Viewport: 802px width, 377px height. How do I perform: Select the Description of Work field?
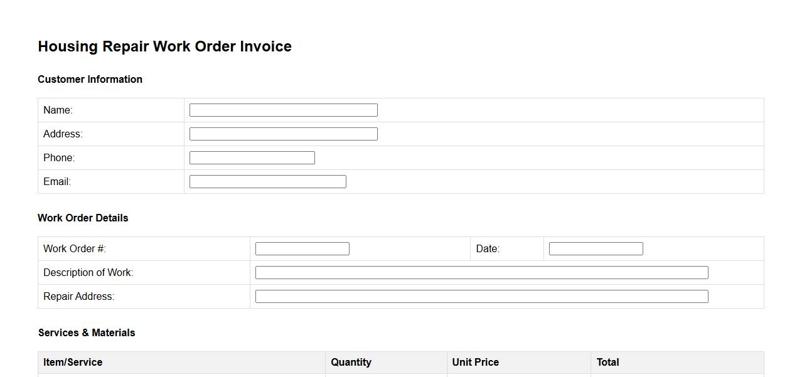pyautogui.click(x=481, y=273)
